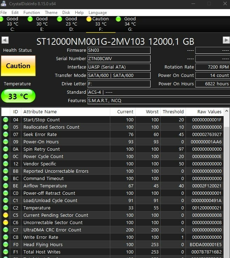The width and height of the screenshot is (230, 258).
Task: Click the status dot for Reallocated Sectors Count
Action: point(6,127)
